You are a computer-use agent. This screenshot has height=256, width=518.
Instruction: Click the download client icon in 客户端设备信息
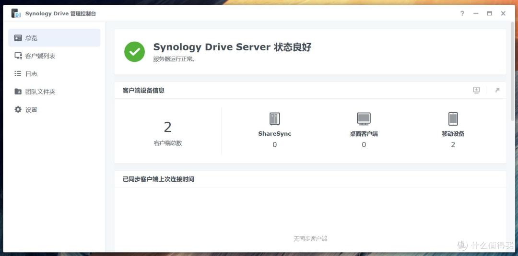(x=476, y=90)
